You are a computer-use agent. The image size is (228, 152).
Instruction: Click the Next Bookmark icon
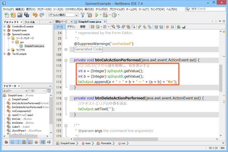(145, 27)
